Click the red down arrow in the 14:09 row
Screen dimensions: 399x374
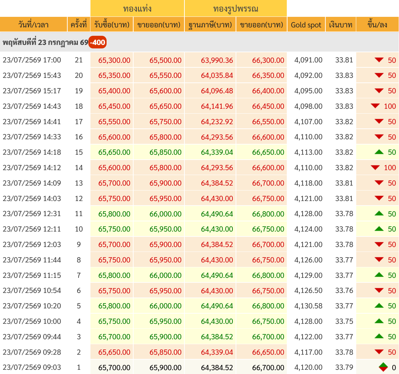pyautogui.click(x=379, y=183)
